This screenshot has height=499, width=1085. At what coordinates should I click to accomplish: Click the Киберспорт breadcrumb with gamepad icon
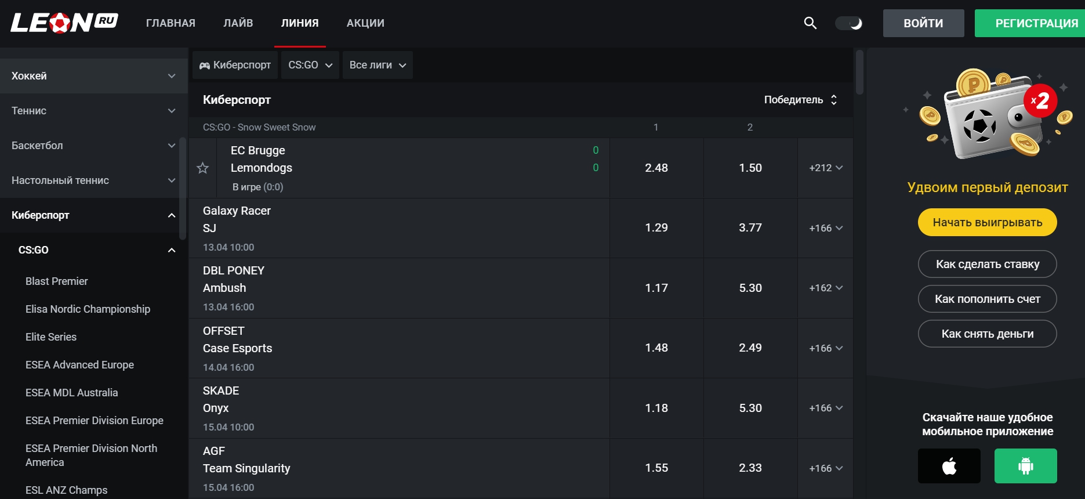pyautogui.click(x=235, y=65)
